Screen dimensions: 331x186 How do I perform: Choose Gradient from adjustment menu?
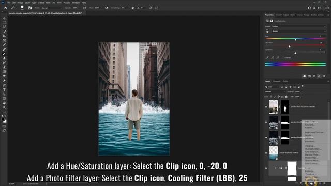click(x=309, y=125)
